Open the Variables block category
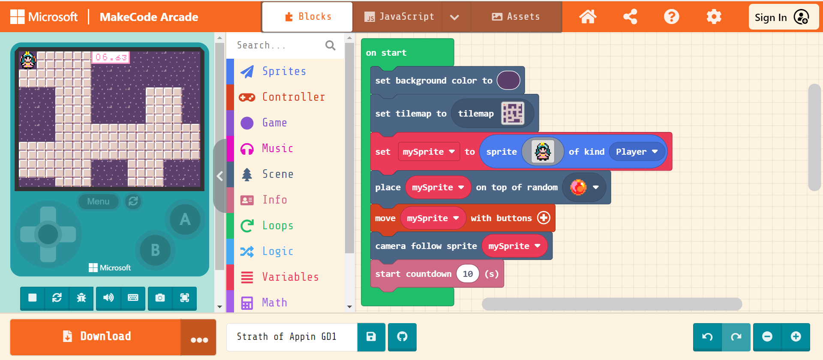823x360 pixels. (x=285, y=277)
